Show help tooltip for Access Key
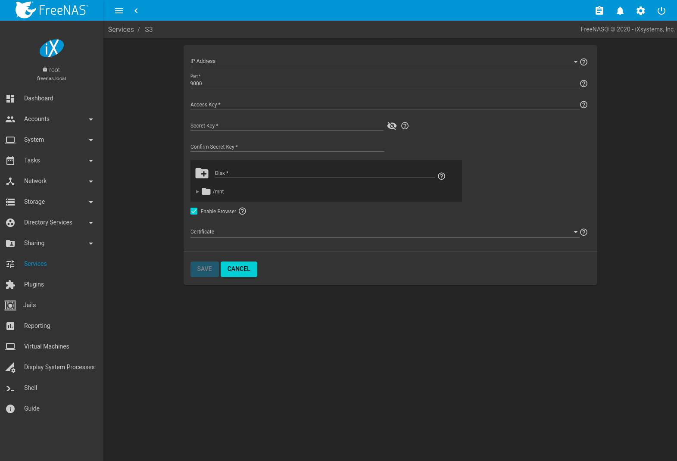Viewport: 677px width, 461px height. pyautogui.click(x=583, y=105)
